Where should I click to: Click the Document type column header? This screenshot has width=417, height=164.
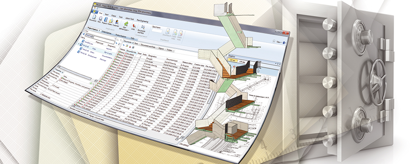pyautogui.click(x=172, y=60)
